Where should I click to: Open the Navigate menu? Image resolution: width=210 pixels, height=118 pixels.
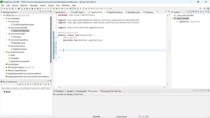[34, 6]
